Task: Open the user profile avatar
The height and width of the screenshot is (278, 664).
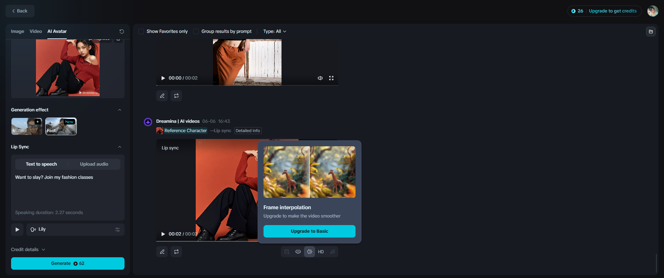Action: 653,11
